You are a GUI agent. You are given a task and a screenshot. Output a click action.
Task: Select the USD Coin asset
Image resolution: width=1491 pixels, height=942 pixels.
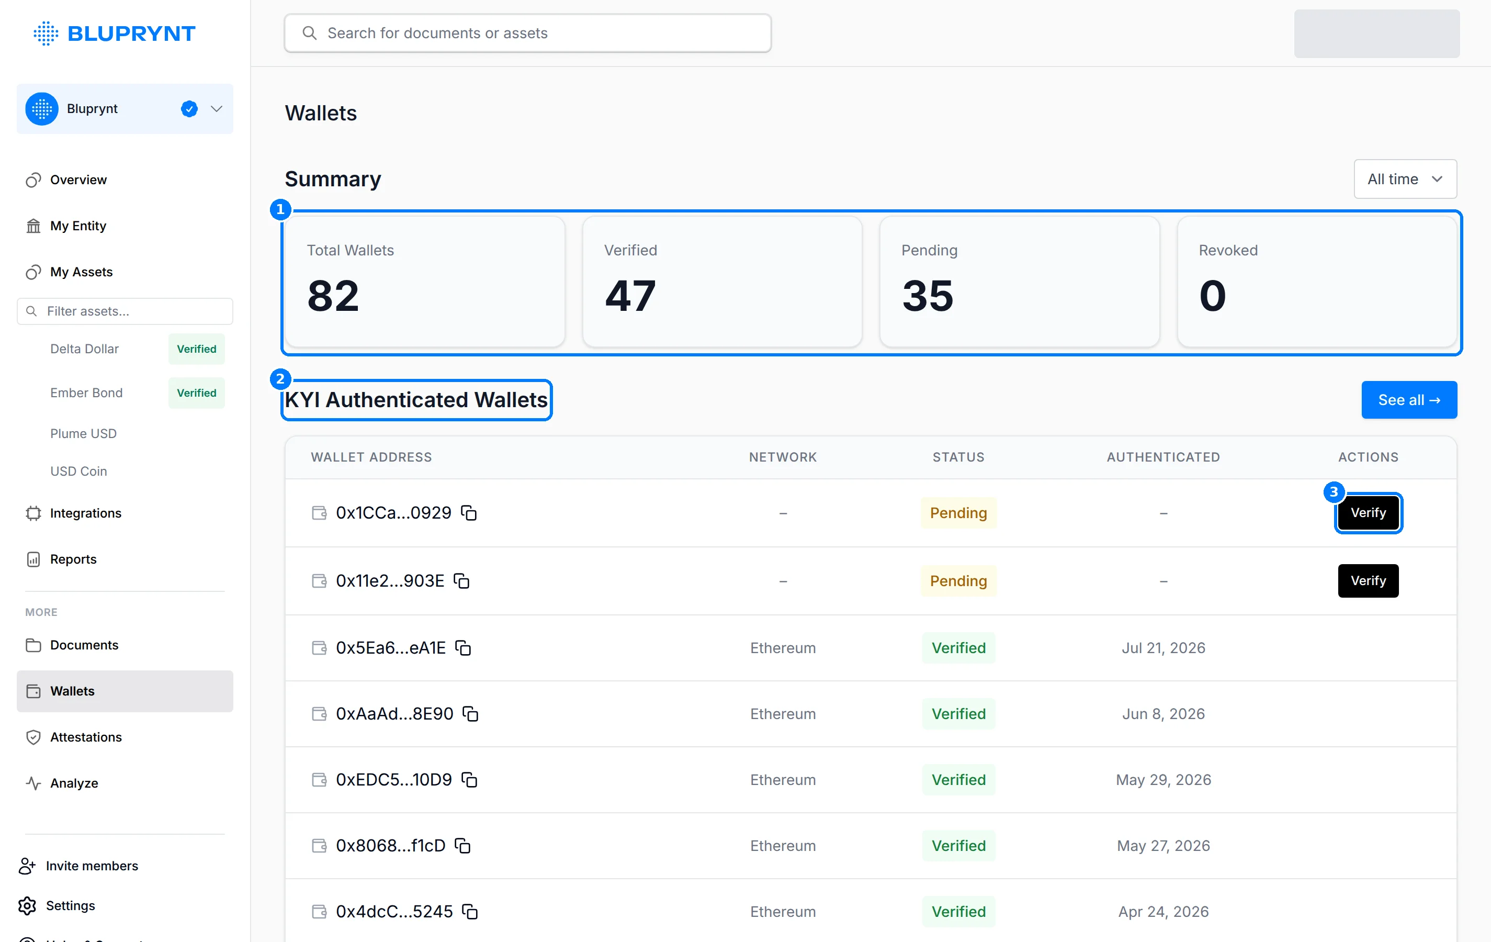pyautogui.click(x=78, y=472)
